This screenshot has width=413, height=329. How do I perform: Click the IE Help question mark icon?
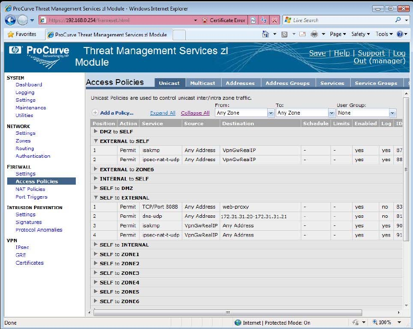(x=400, y=34)
